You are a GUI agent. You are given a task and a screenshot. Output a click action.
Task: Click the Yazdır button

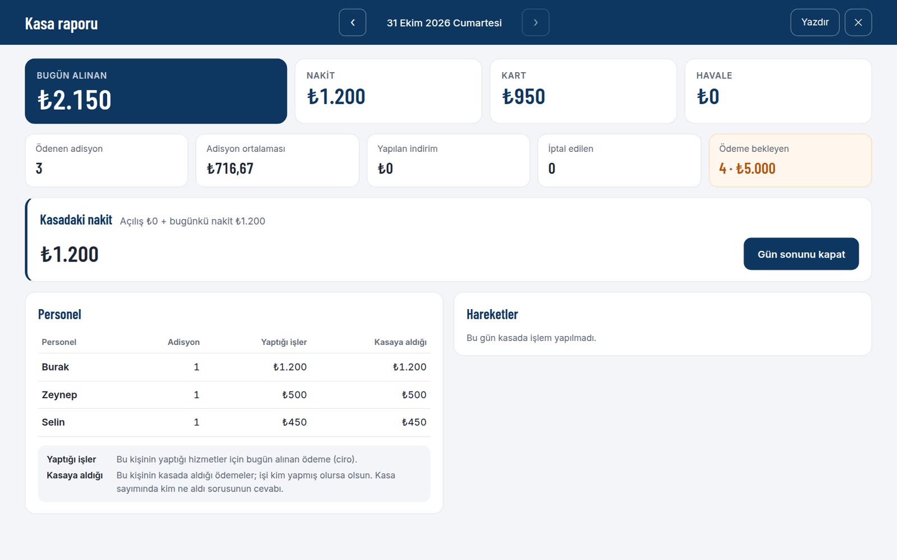point(815,22)
